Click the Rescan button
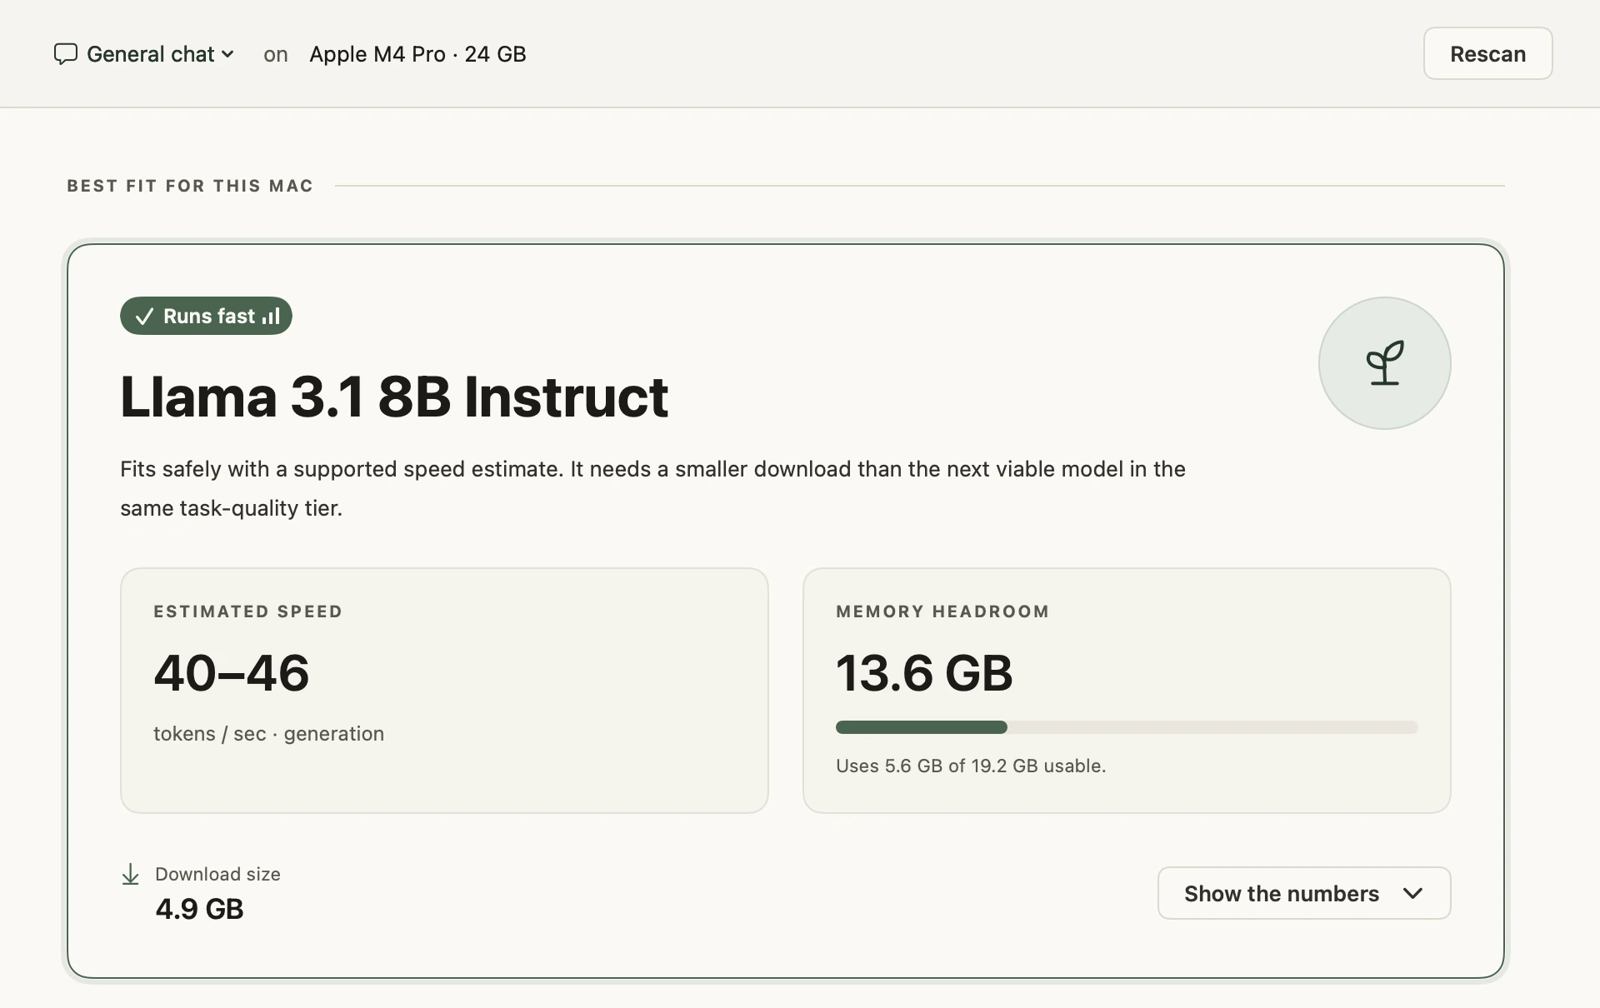 [x=1487, y=53]
